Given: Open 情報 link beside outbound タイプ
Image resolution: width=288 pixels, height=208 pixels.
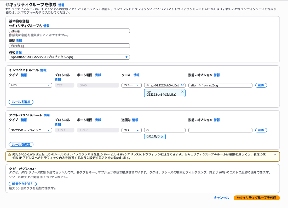Looking at the screenshot, I should [24, 120].
